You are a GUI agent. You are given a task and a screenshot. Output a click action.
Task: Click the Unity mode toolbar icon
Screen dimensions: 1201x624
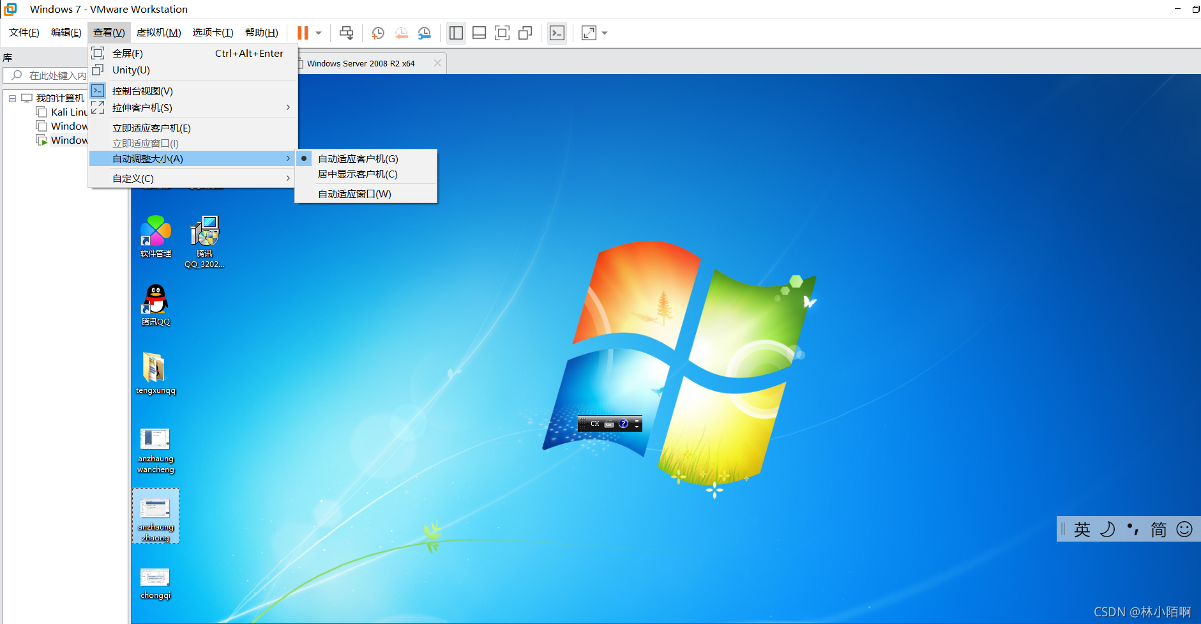[x=525, y=33]
